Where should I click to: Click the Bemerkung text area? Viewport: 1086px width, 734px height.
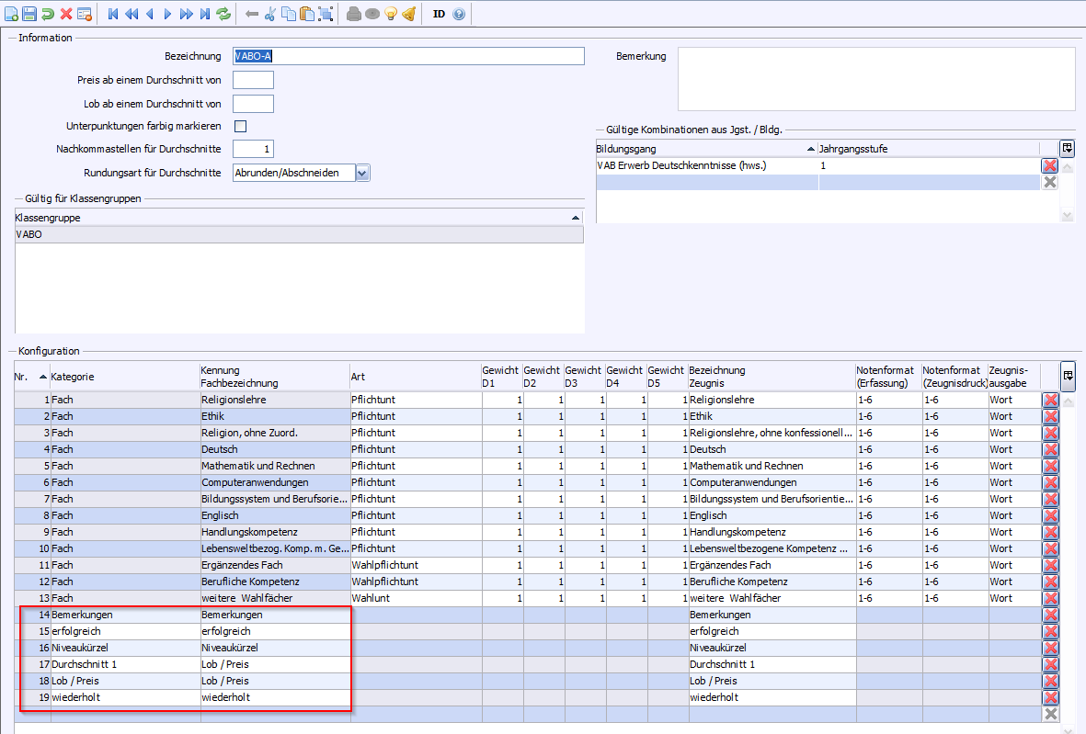[x=875, y=79]
